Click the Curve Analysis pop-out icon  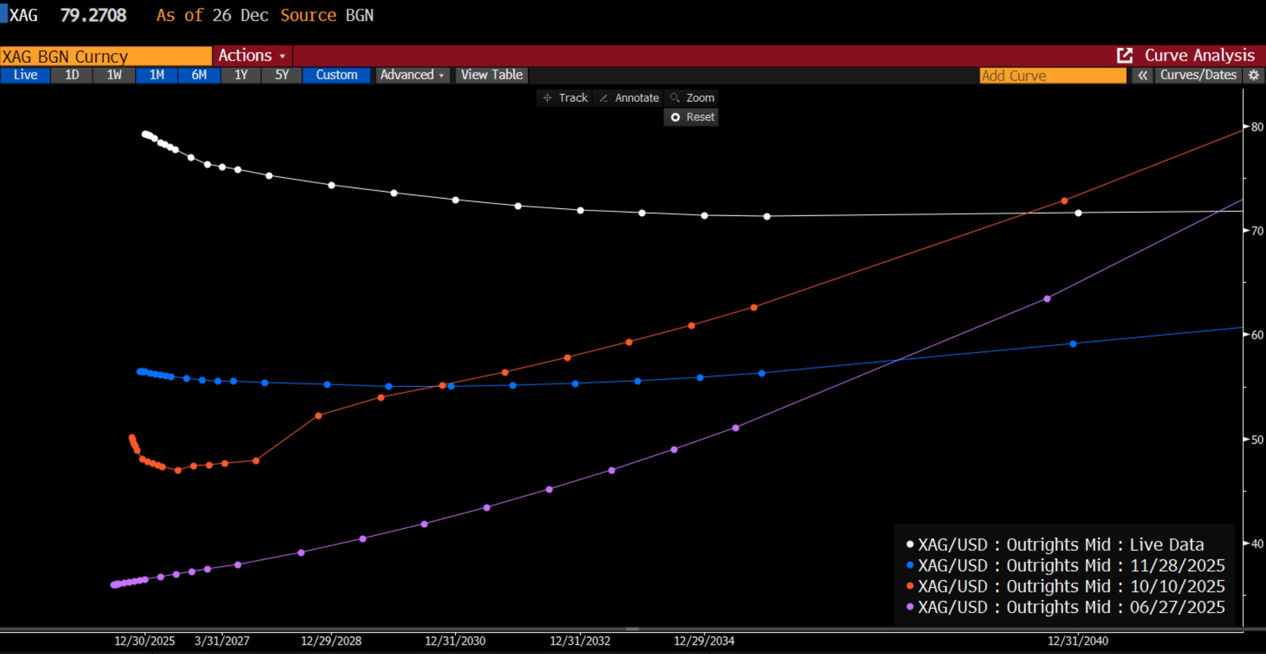1124,55
